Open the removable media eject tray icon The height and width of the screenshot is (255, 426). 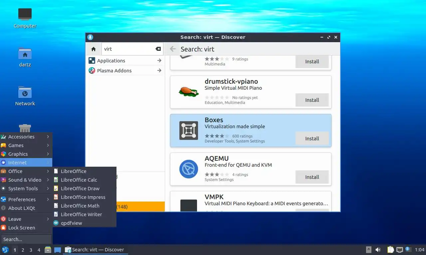tap(369, 250)
